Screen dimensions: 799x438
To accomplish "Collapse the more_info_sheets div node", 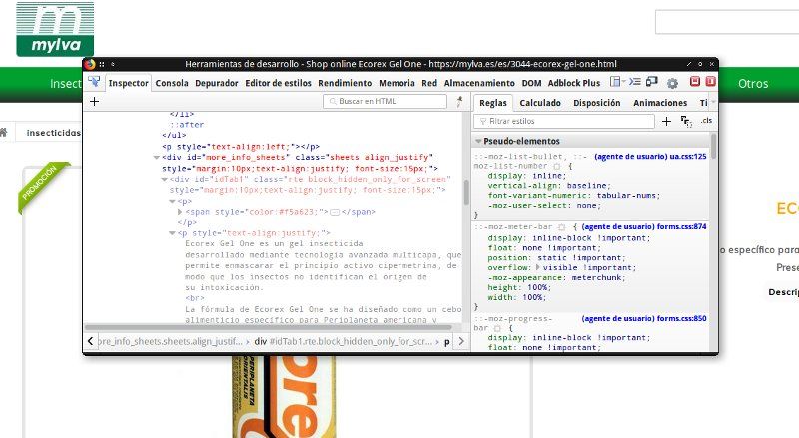I will tap(157, 158).
